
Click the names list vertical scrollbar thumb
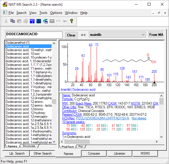(54, 101)
